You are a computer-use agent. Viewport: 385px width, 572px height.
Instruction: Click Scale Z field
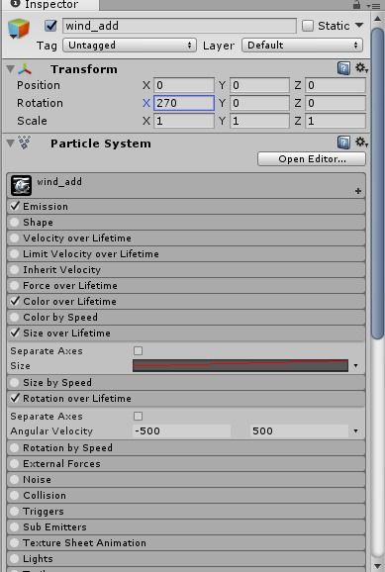(x=336, y=121)
